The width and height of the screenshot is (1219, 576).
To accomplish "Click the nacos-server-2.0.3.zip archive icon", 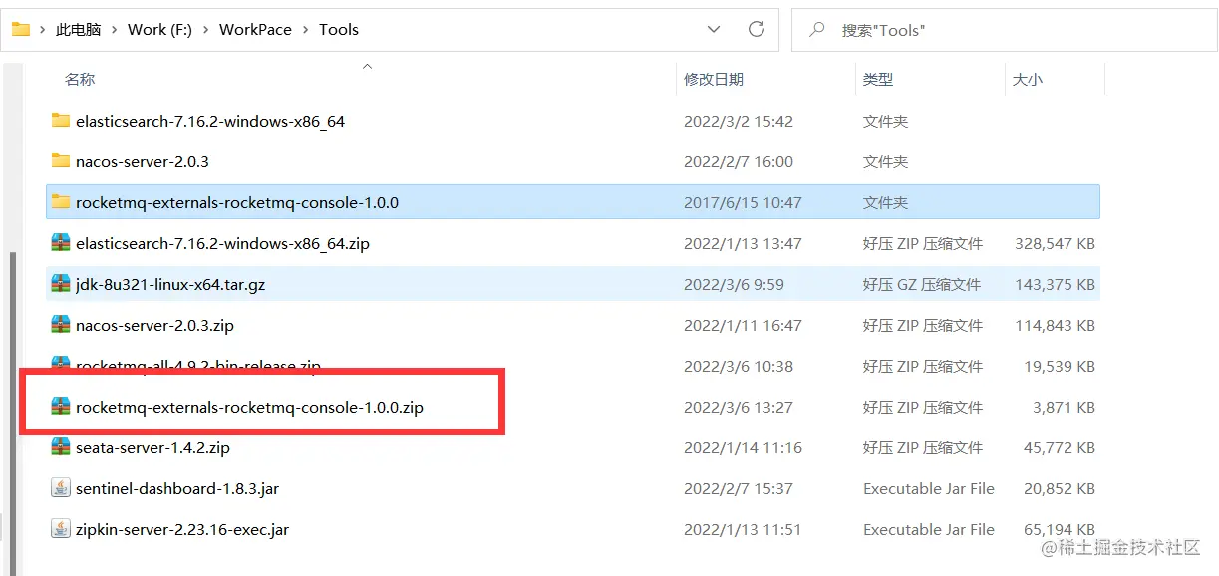I will click(60, 325).
